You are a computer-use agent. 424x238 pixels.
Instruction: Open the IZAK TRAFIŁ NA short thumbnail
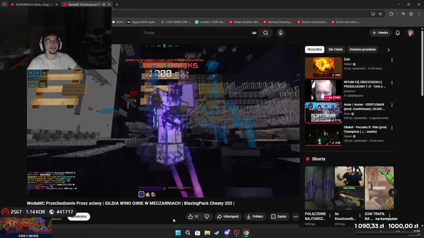point(379,188)
